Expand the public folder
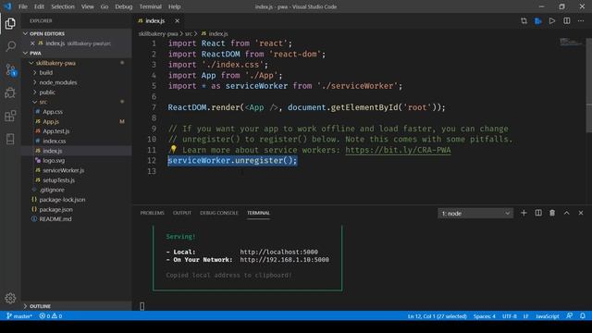This screenshot has width=592, height=333. tap(35, 92)
